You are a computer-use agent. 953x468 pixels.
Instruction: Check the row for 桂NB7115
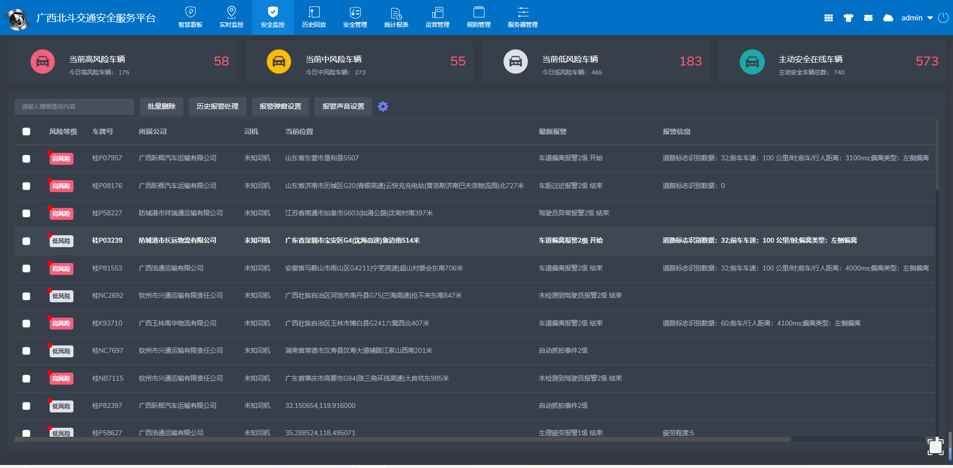(x=26, y=379)
